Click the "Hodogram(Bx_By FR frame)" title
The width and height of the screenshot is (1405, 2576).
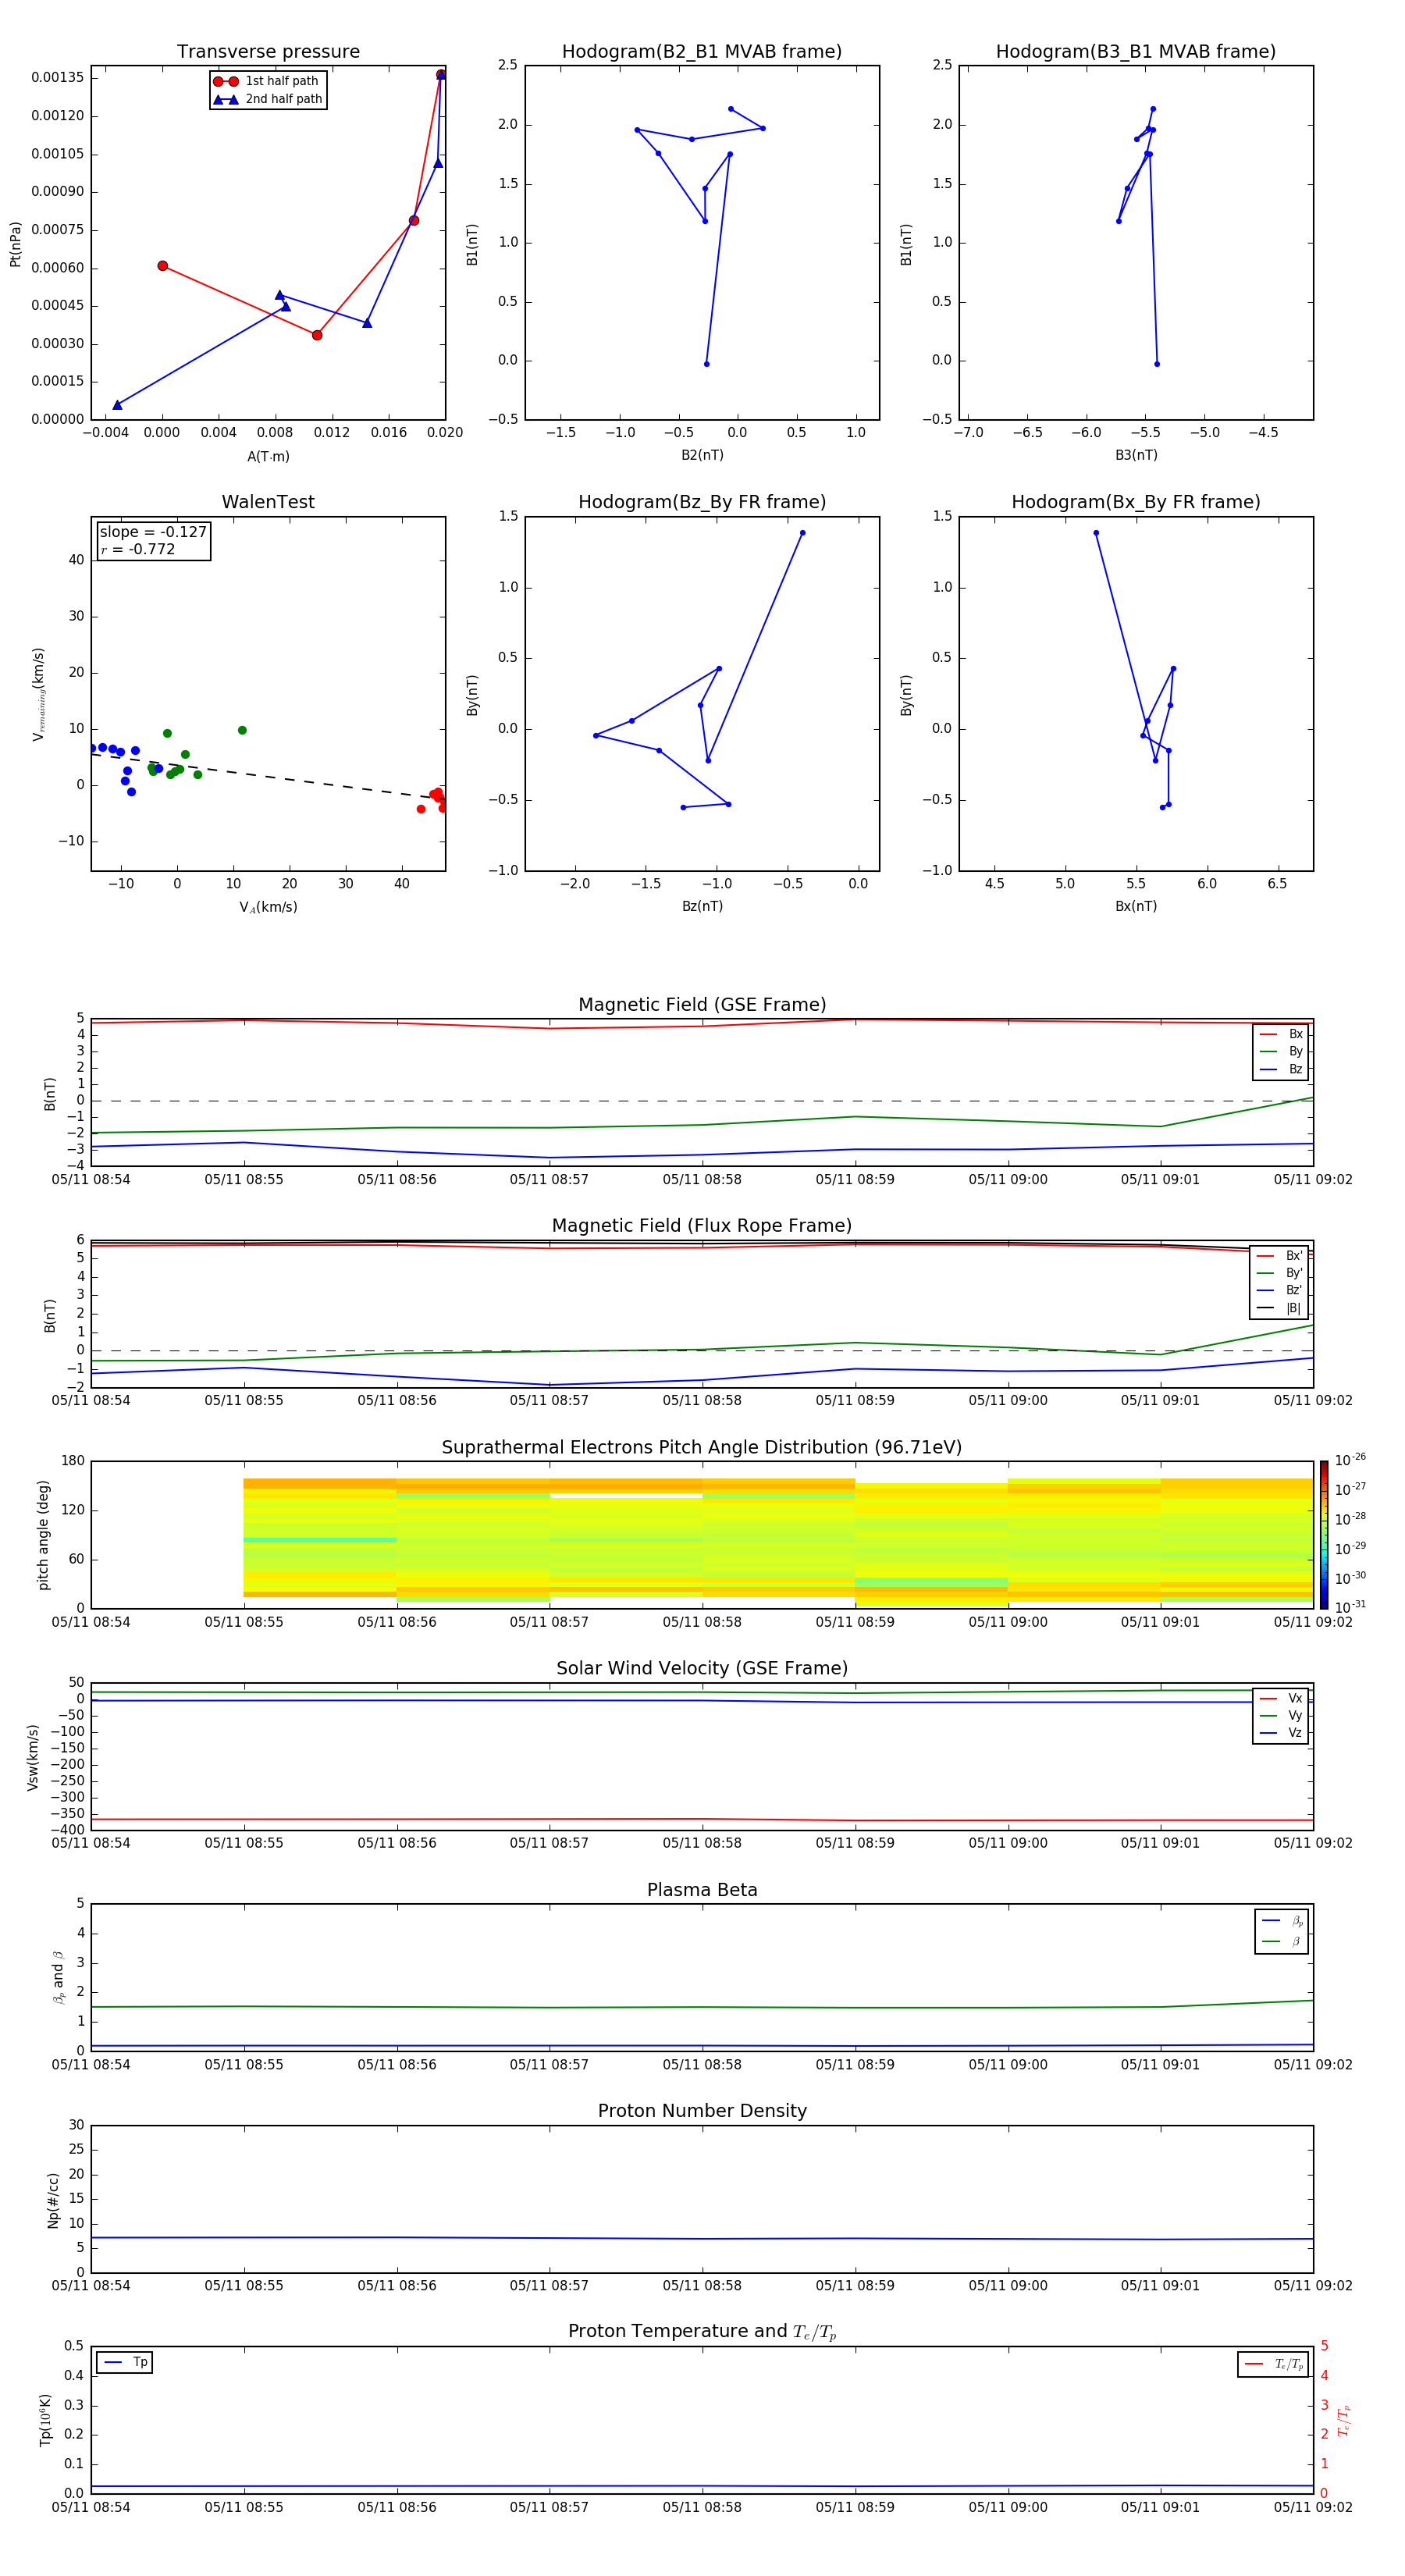tap(1135, 502)
